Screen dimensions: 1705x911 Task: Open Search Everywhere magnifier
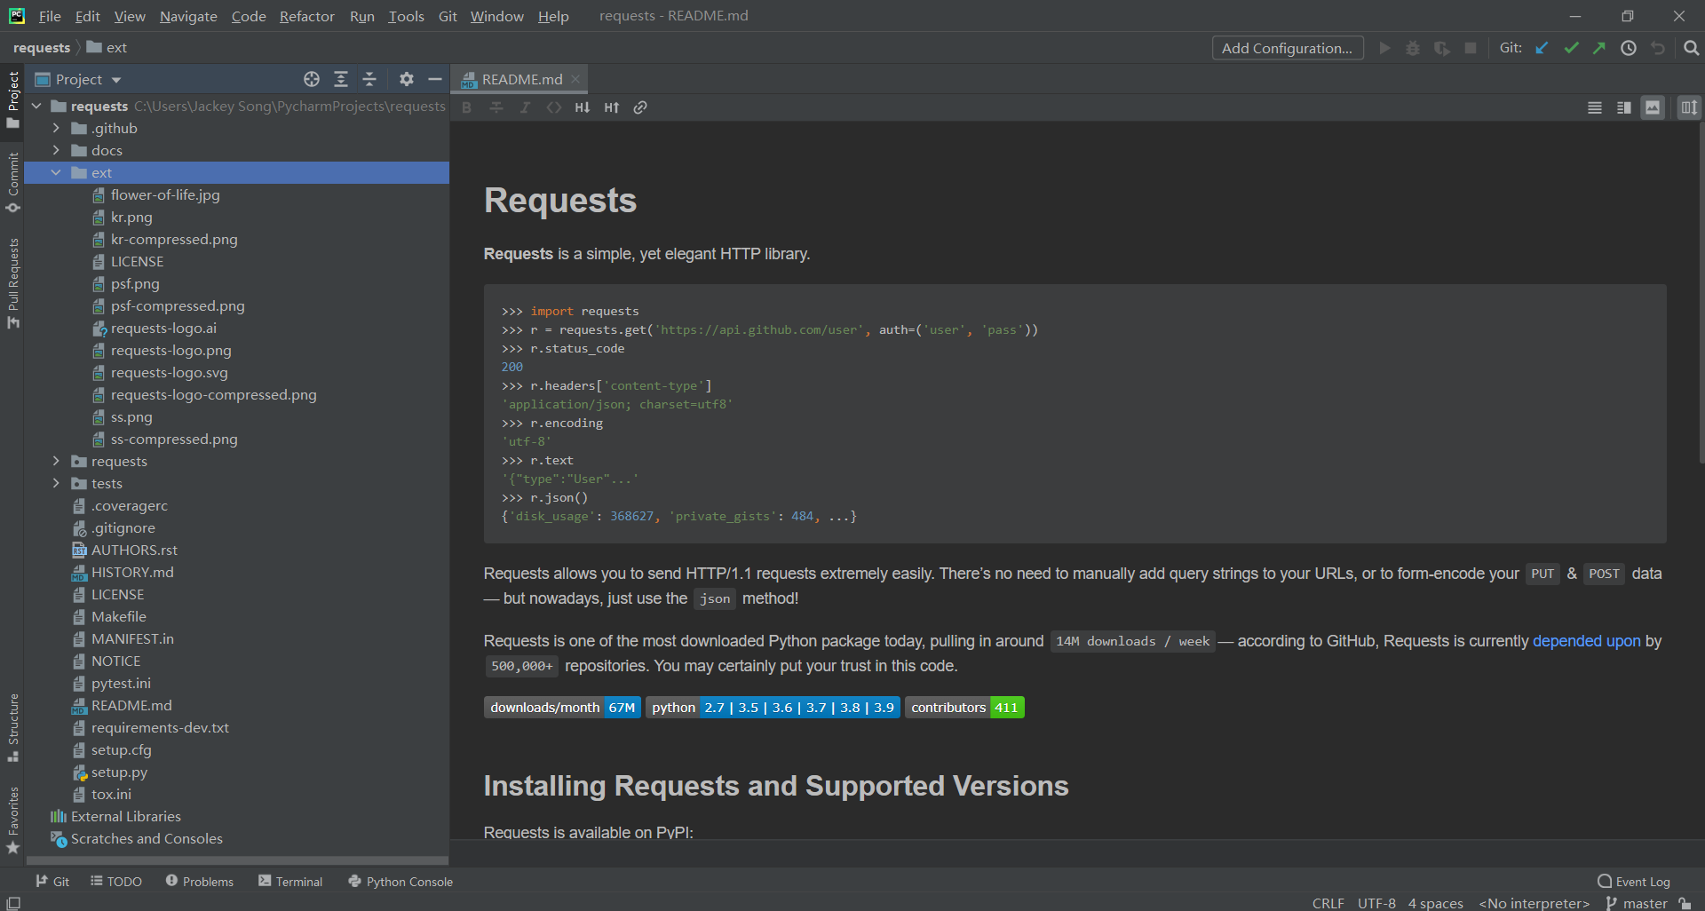[x=1691, y=48]
